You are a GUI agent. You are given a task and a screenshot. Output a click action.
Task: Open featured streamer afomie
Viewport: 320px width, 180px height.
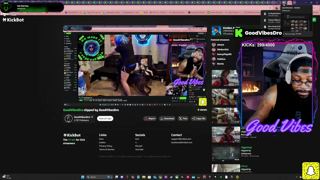tap(220, 45)
